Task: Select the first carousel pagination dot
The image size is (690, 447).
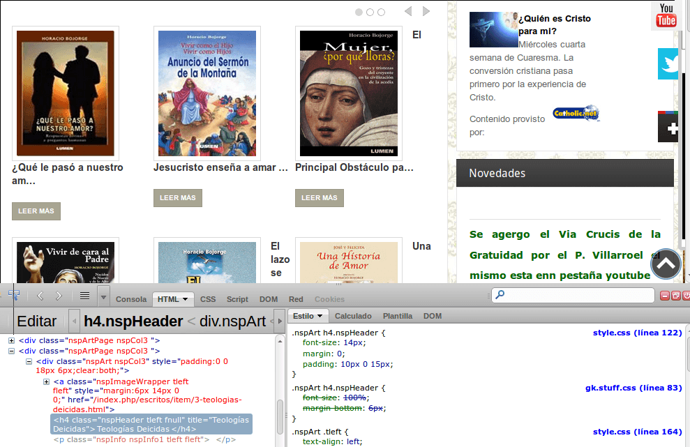Action: [359, 13]
